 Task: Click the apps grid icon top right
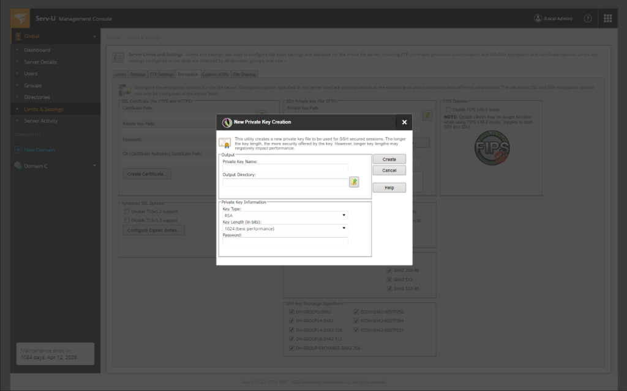tap(607, 18)
